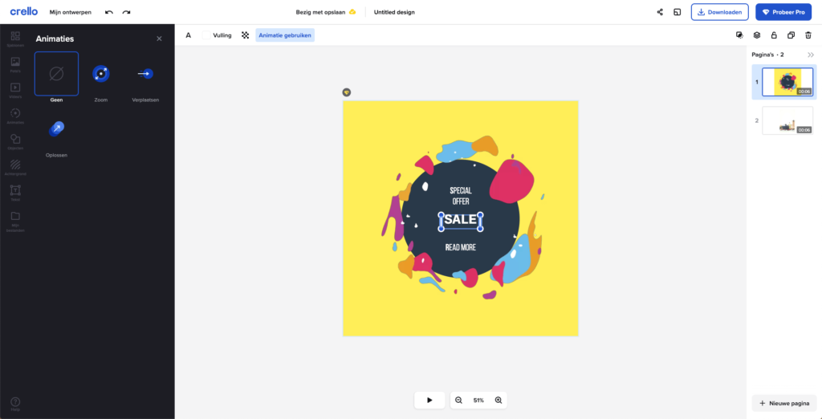The width and height of the screenshot is (822, 419).
Task: Click the undo arrow icon
Action: [x=109, y=12]
